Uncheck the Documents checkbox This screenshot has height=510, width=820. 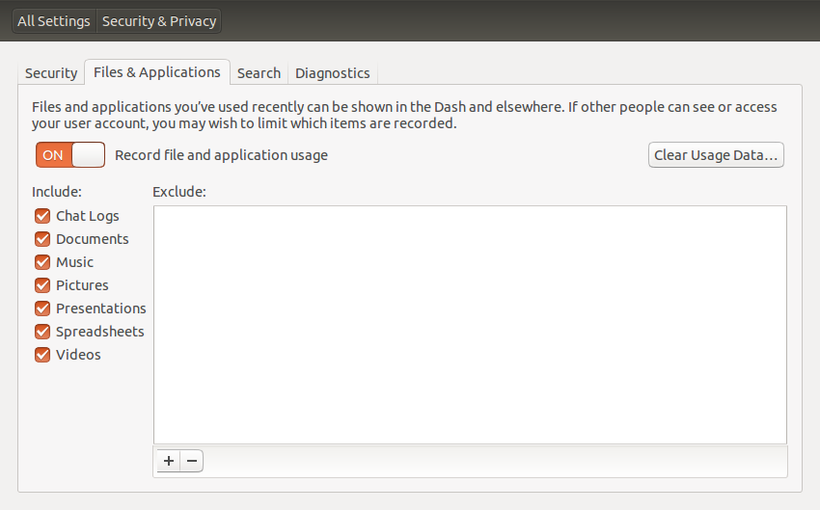tap(42, 239)
